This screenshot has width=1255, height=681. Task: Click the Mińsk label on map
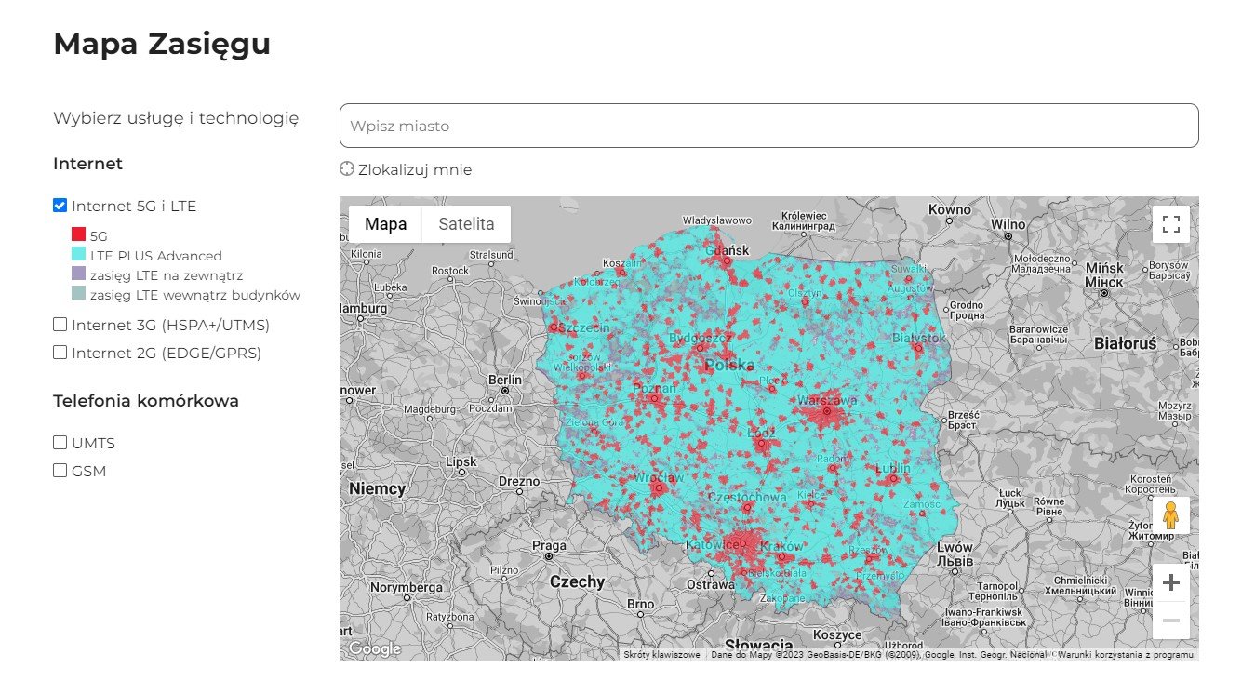[x=1104, y=268]
